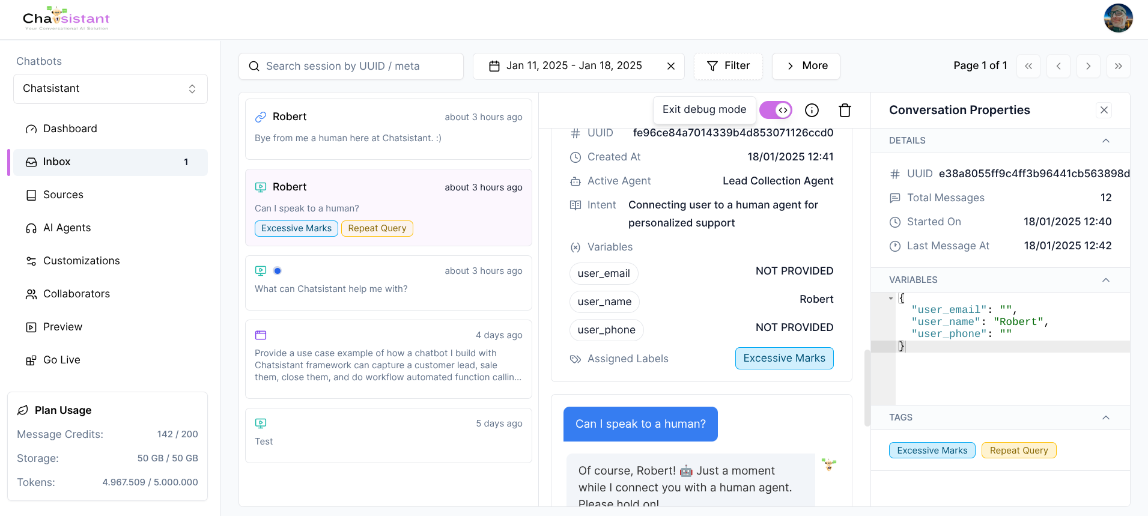
Task: Select the user_phone variable chip
Action: pyautogui.click(x=607, y=330)
